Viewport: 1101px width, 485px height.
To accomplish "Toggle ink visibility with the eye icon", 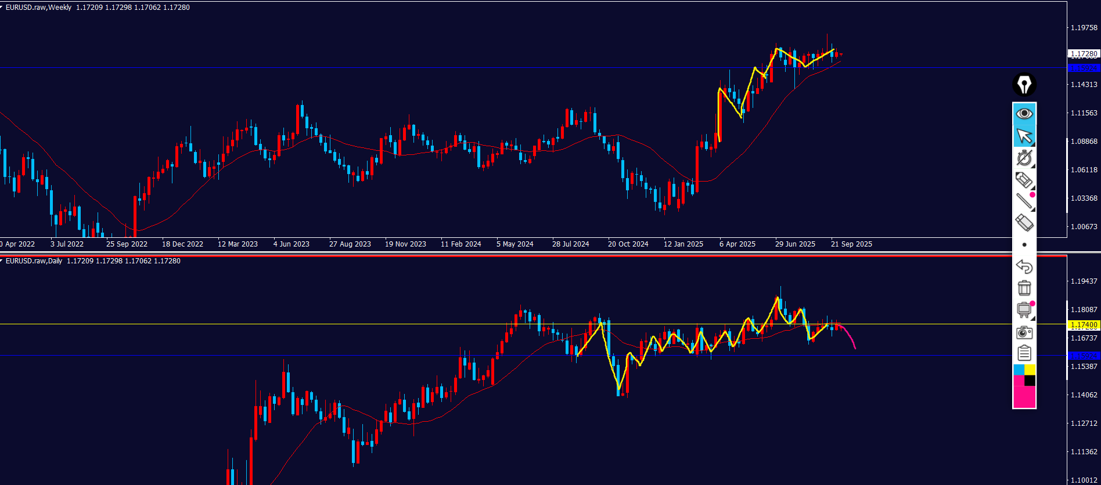I will pyautogui.click(x=1024, y=113).
